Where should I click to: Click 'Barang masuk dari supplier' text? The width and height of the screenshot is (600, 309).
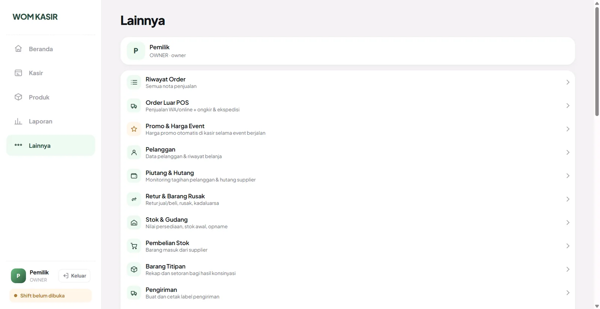tap(176, 250)
